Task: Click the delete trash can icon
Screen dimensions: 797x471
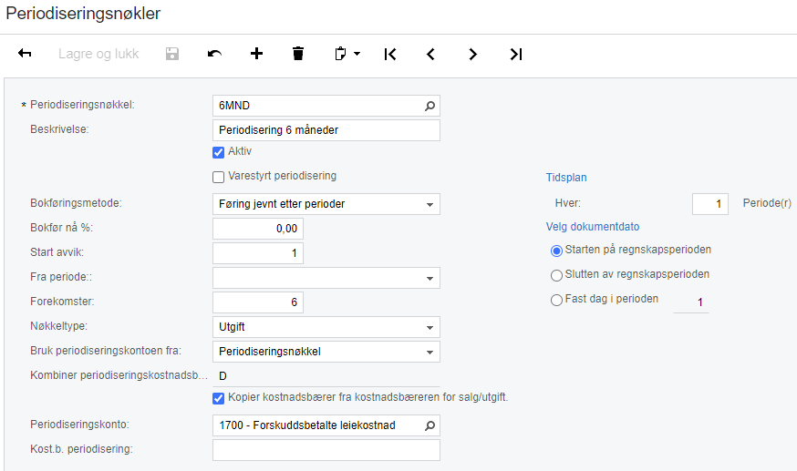Action: tap(298, 53)
